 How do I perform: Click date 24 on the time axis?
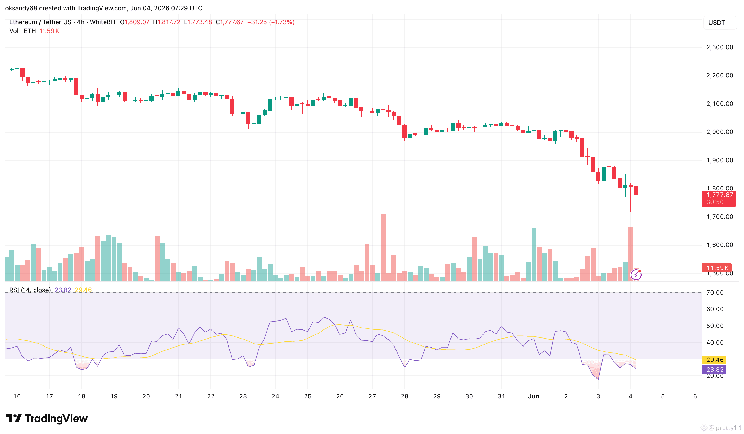point(275,396)
